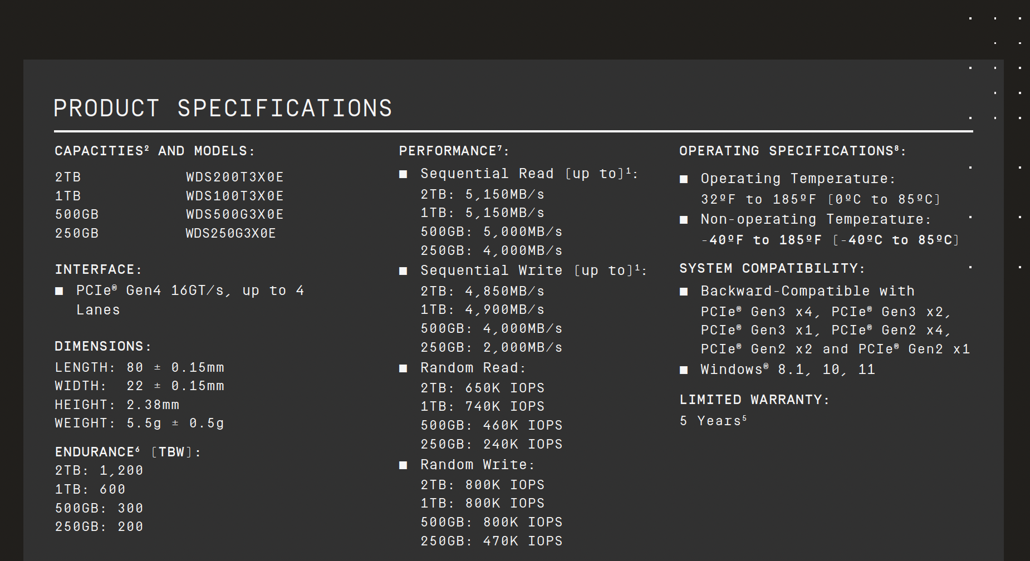The image size is (1030, 561).
Task: Click the Product Specifications title
Action: pos(223,108)
